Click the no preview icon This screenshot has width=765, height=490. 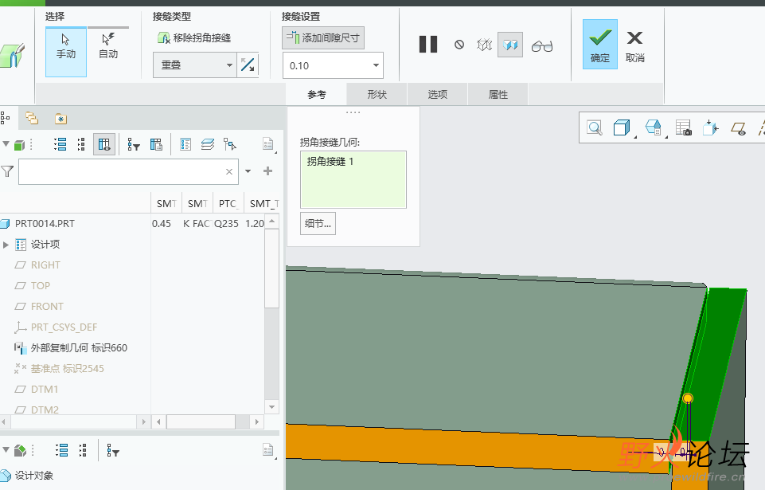click(459, 45)
